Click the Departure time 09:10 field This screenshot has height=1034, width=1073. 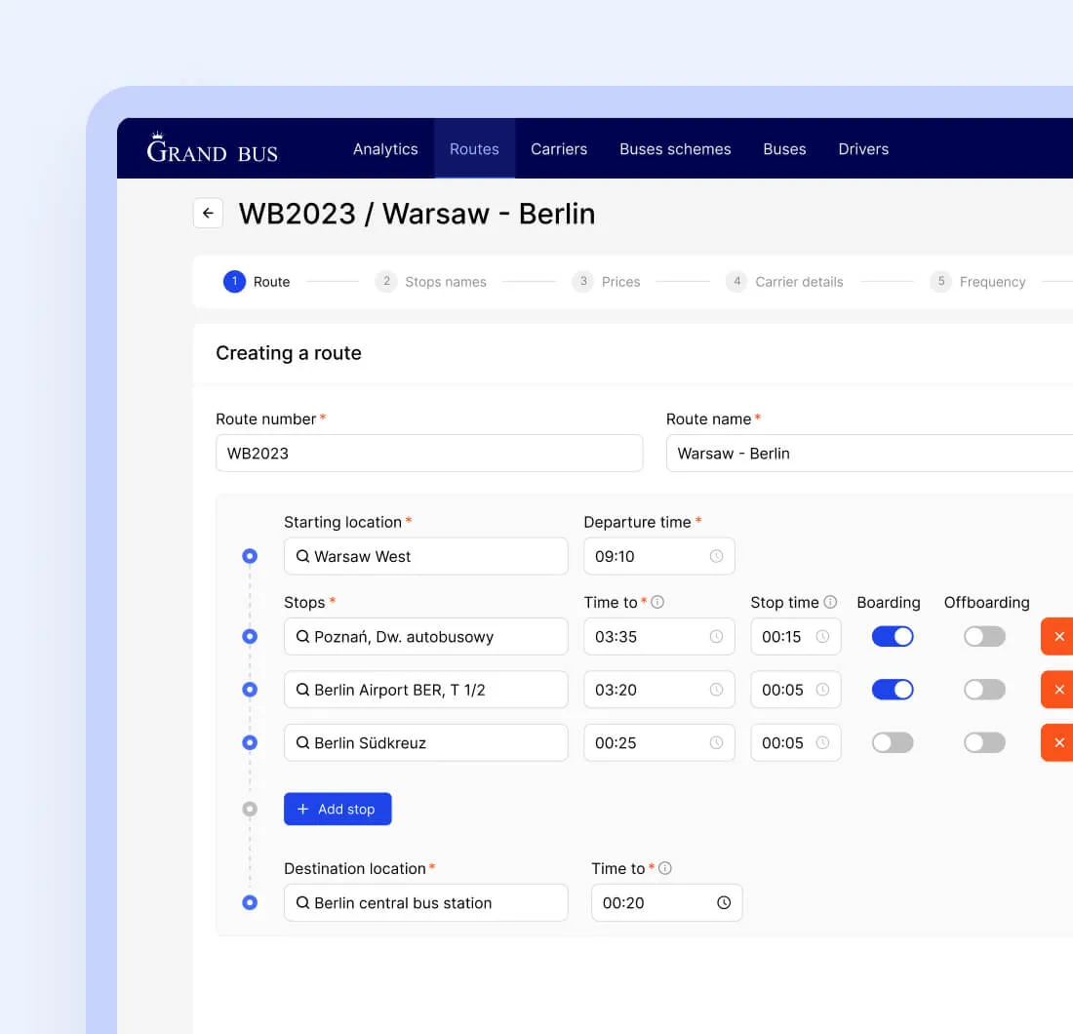click(659, 556)
